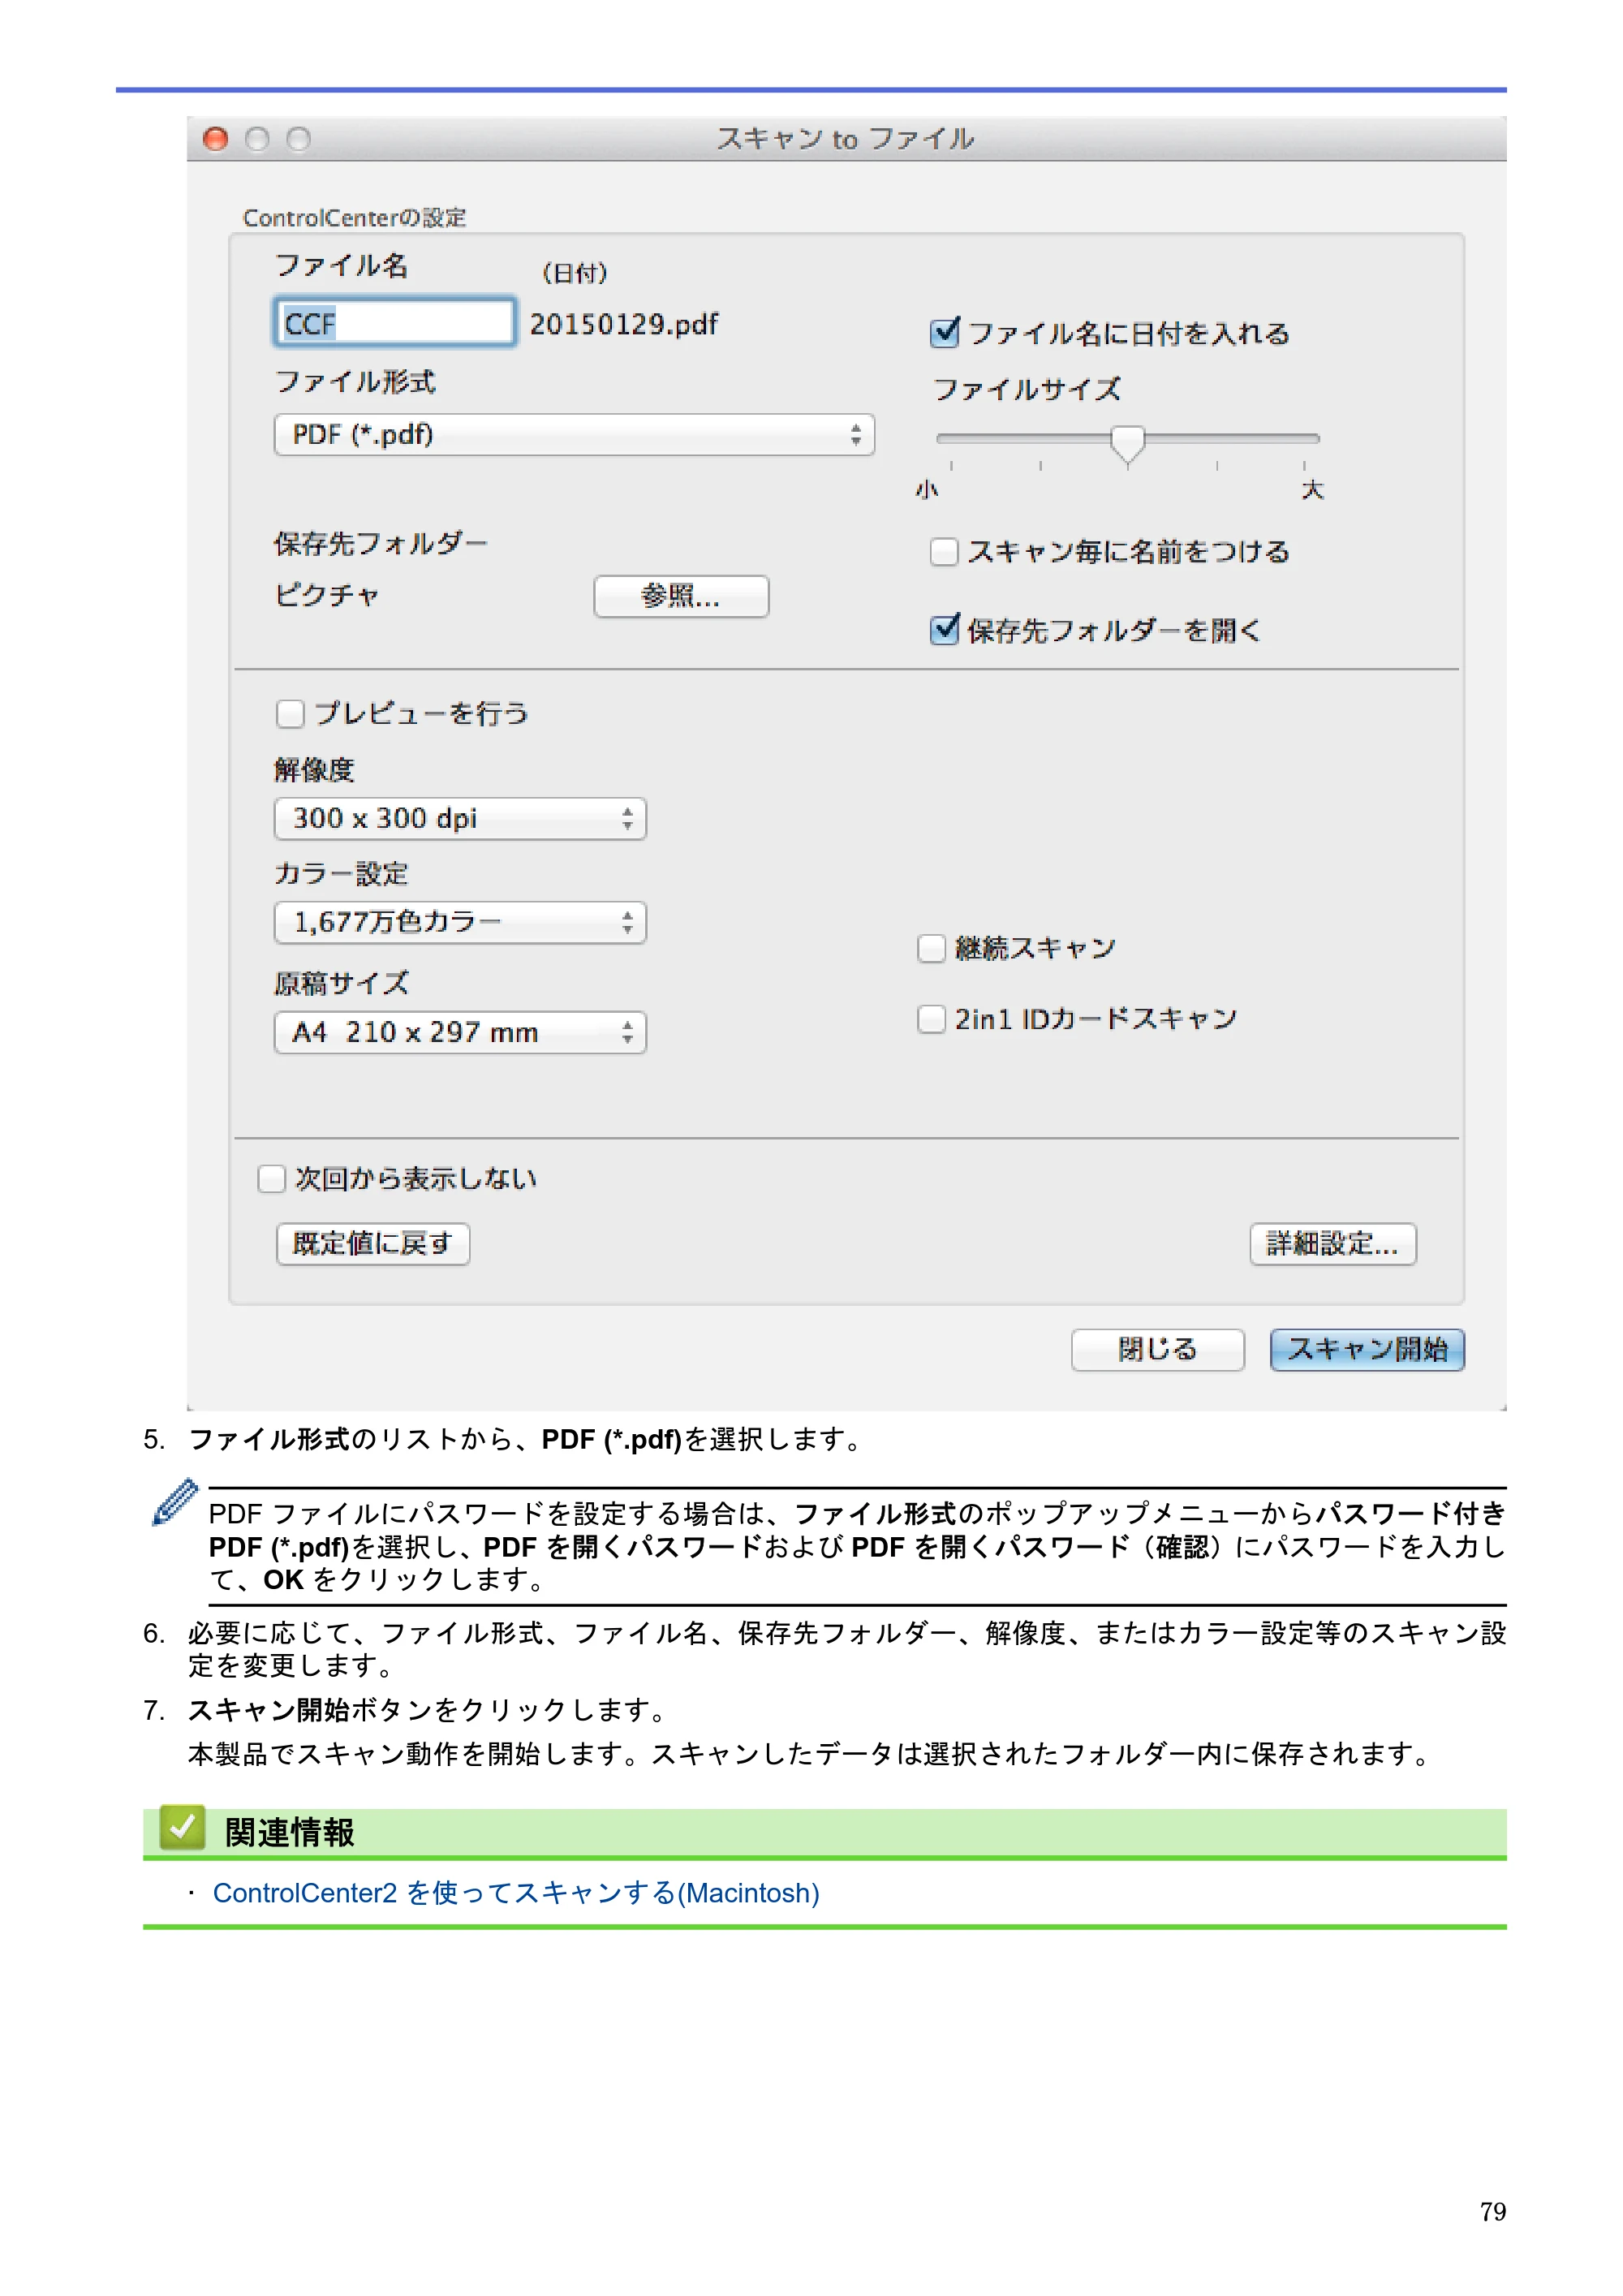Click the 既定値に戻す button
This screenshot has width=1623, height=2296.
(373, 1244)
